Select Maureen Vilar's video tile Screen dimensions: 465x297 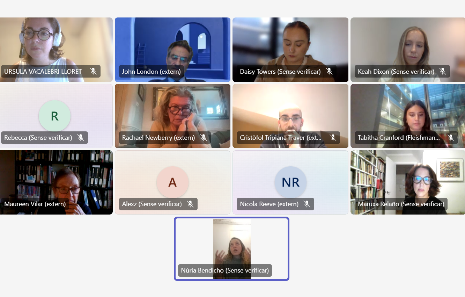(56, 182)
